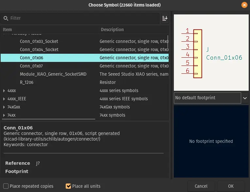This screenshot has height=192, width=250.
Task: Expand the 4xxx_IEEE library
Action: [4, 99]
